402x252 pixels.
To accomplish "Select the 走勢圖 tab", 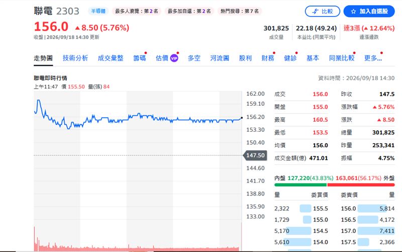I will coord(43,58).
